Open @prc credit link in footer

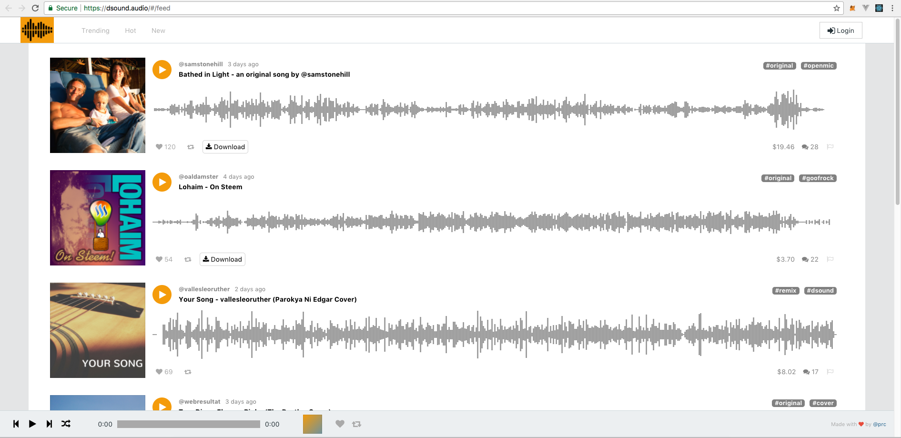coord(880,424)
